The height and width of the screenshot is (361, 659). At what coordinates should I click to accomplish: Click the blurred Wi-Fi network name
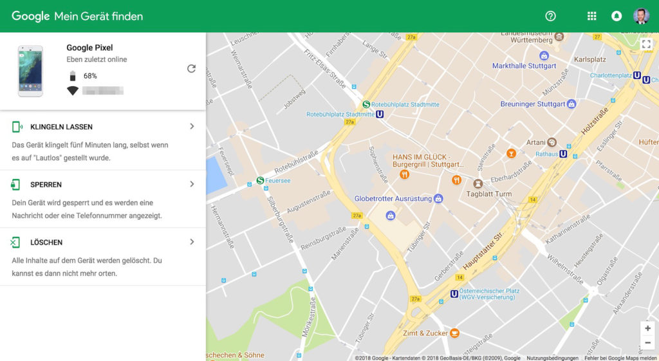102,90
